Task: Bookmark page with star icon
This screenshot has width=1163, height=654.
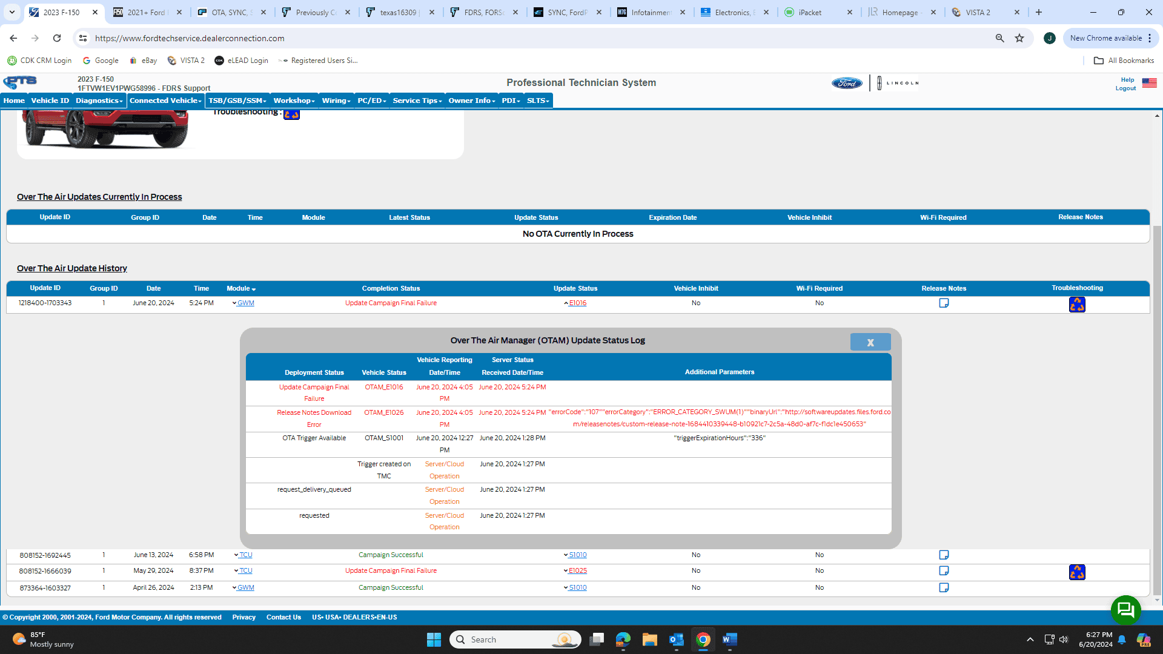Action: coord(1019,38)
